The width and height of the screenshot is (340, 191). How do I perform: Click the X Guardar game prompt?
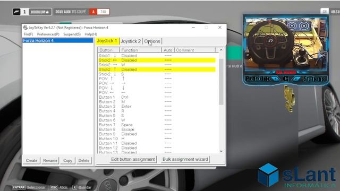tap(82, 187)
